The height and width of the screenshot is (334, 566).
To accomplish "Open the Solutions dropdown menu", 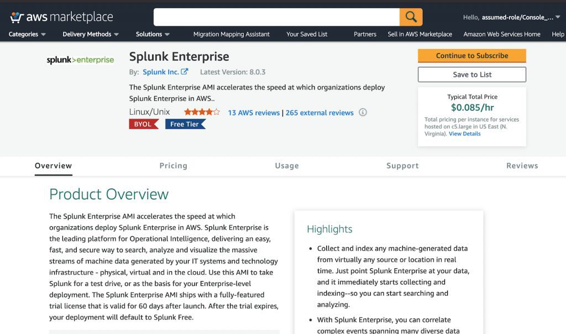I will (153, 34).
